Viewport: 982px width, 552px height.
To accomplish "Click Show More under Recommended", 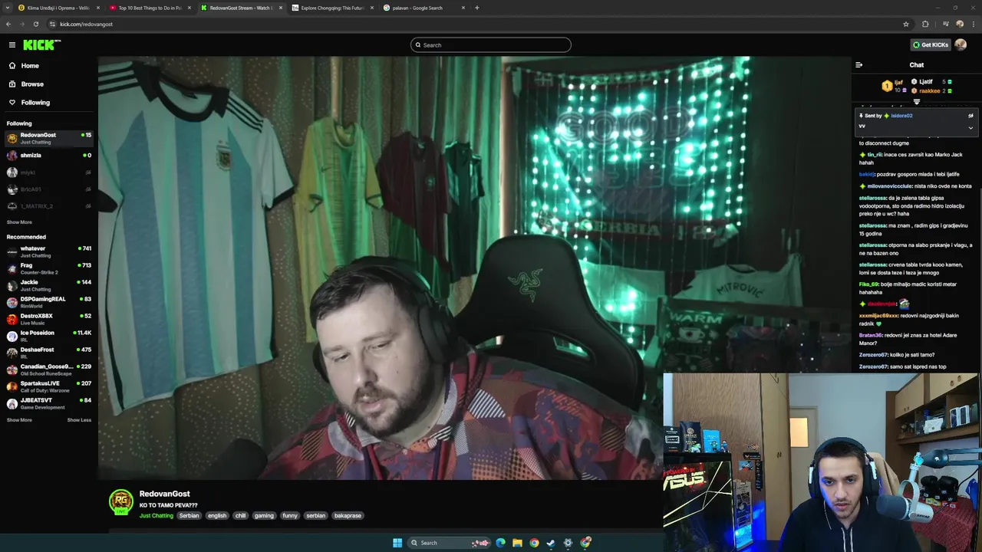I will coord(19,420).
